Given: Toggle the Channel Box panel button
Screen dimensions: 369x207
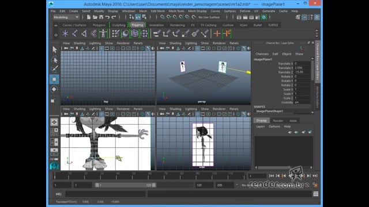Looking at the screenshot, I should (317, 17).
